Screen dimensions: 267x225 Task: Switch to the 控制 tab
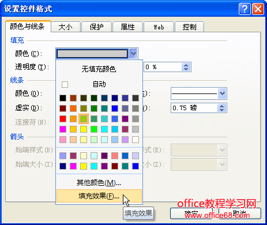coord(189,27)
